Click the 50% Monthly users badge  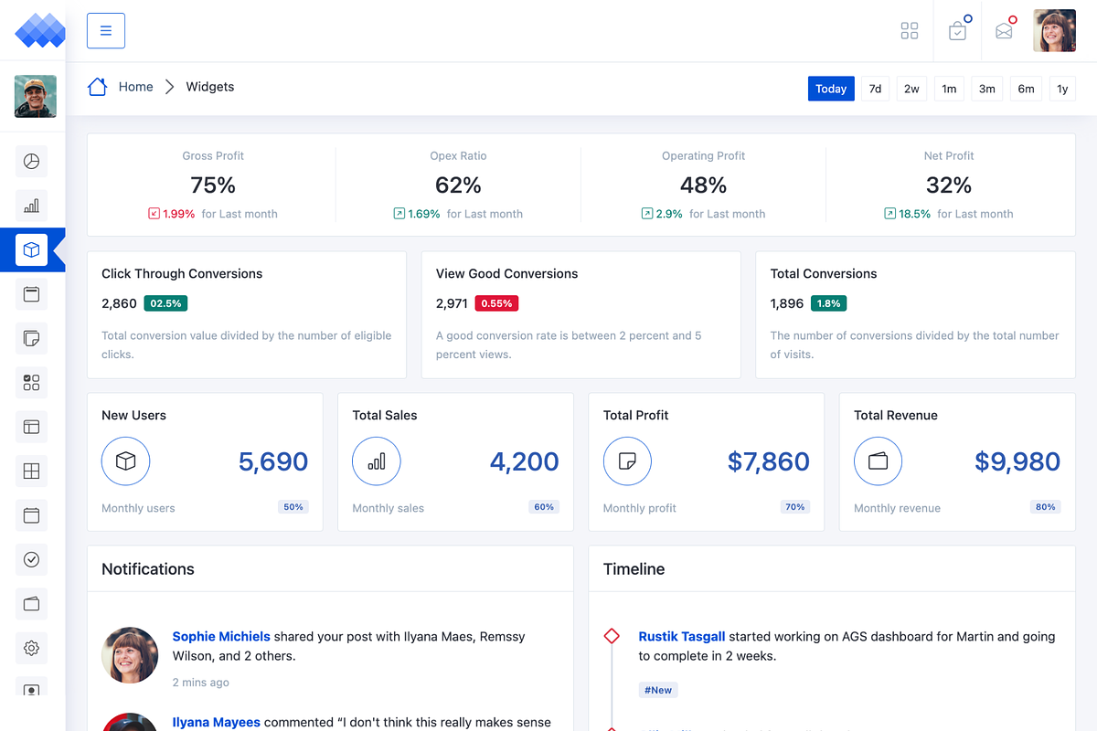point(293,507)
